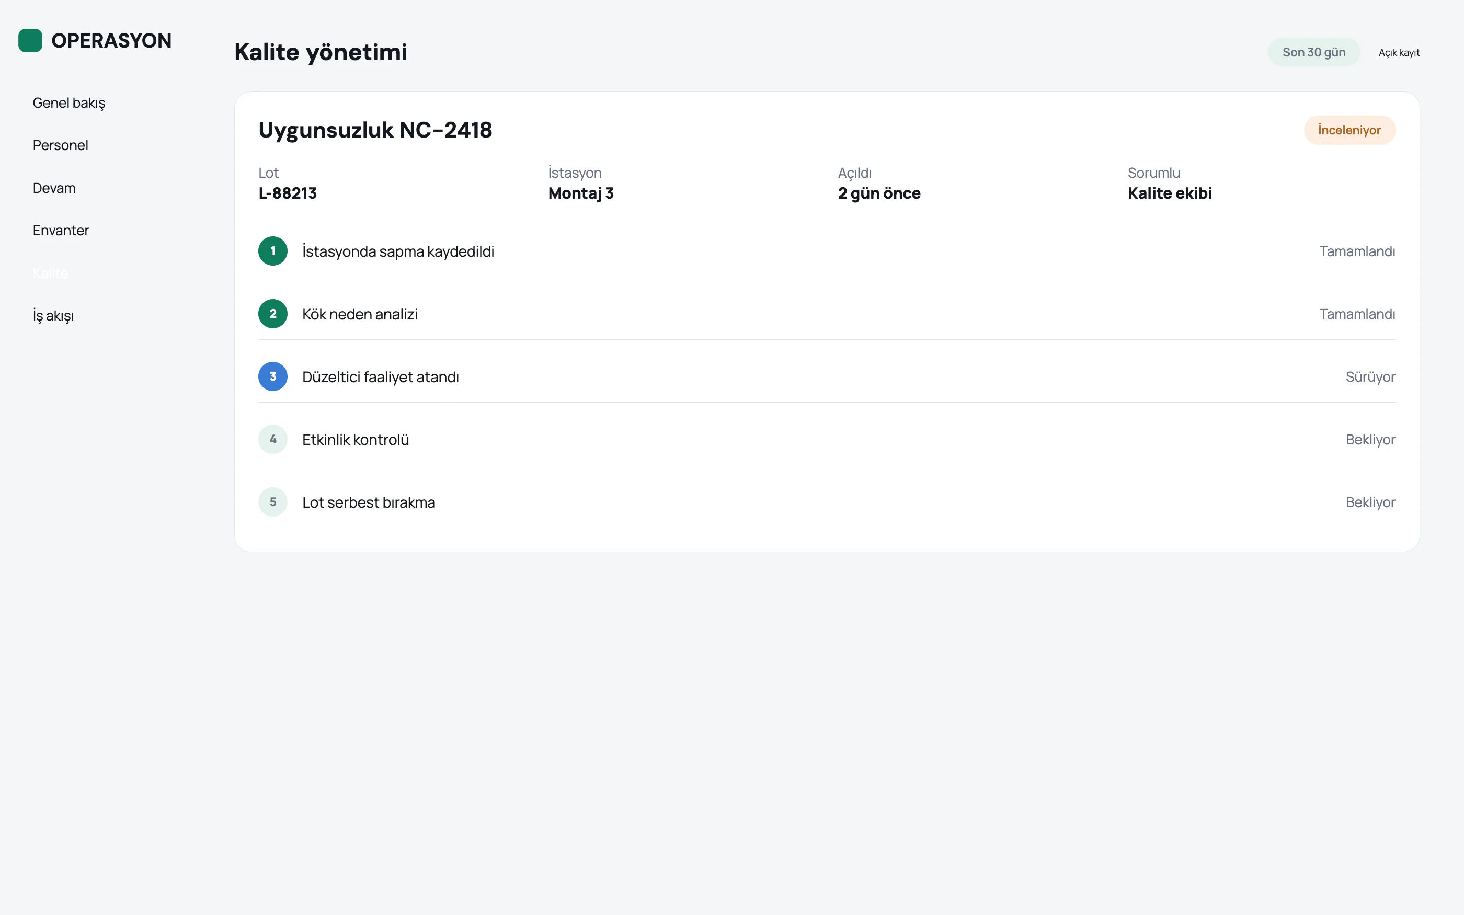Select the Son 30 gün filter
Image resolution: width=1464 pixels, height=915 pixels.
1314,53
